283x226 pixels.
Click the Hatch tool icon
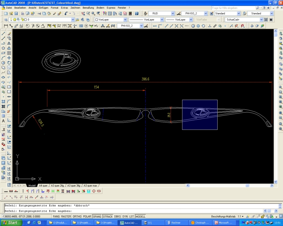coord(3,102)
